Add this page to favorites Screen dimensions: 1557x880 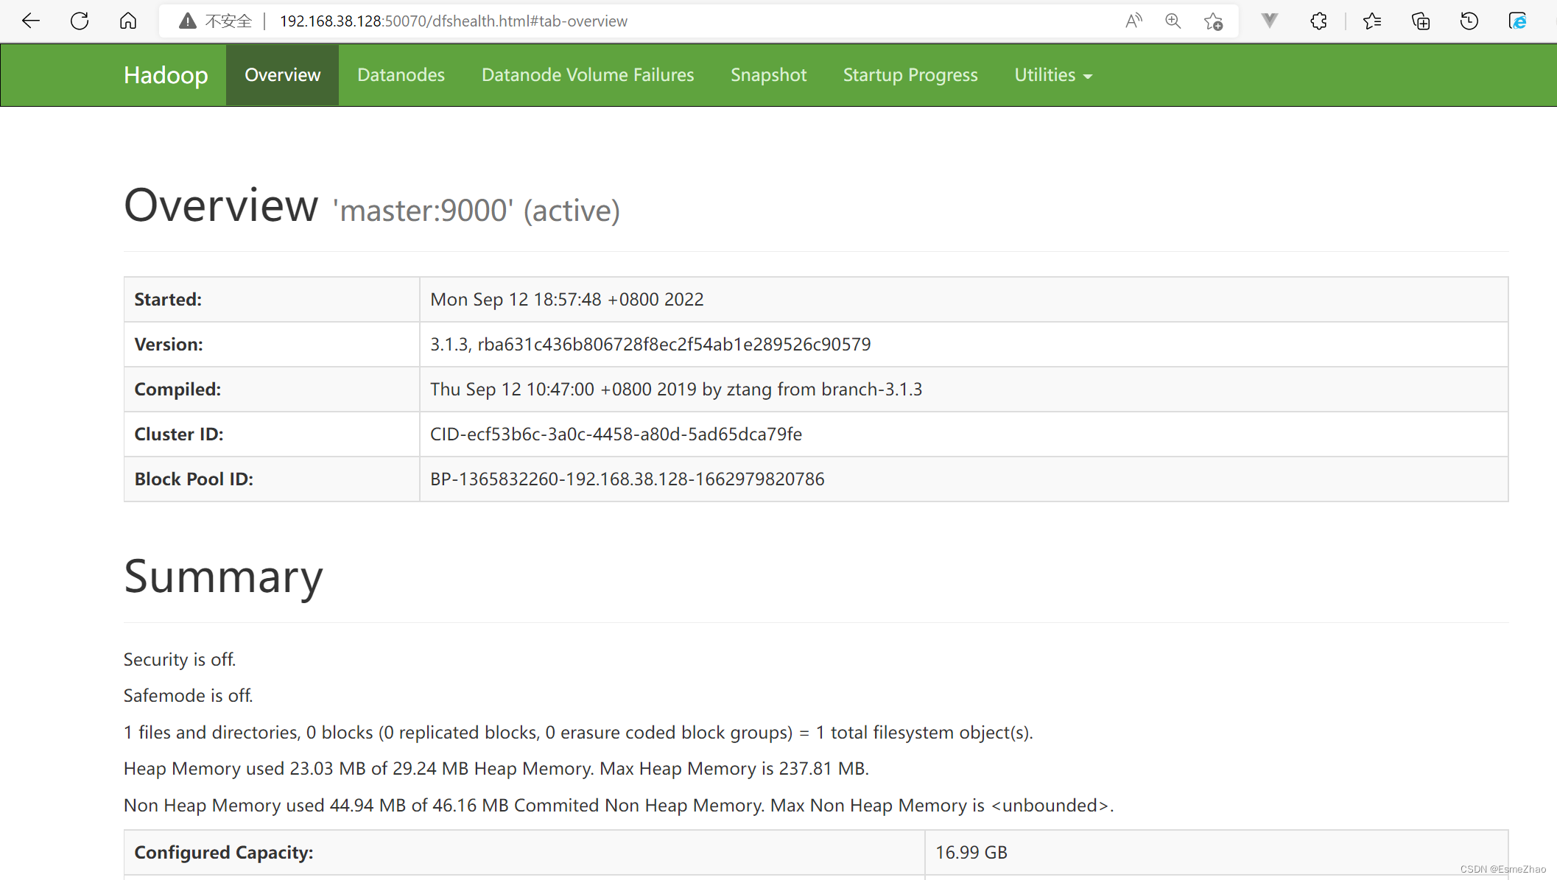click(1213, 21)
